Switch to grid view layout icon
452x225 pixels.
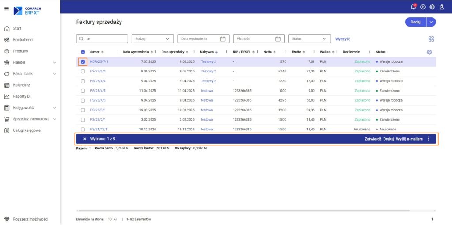click(431, 39)
